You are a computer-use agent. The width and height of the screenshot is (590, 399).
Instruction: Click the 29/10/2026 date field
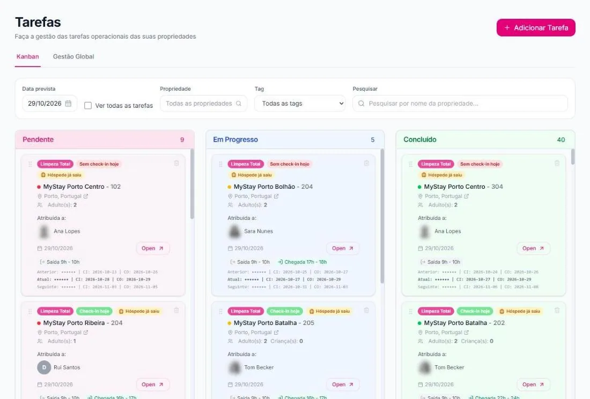[50, 104]
